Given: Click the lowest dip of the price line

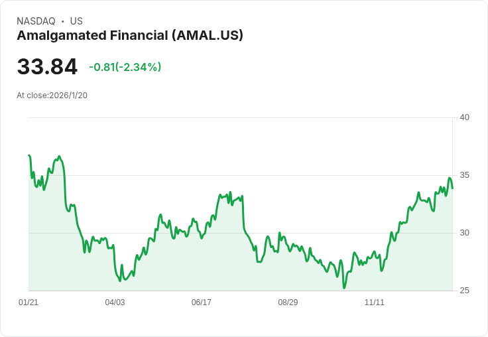Looking at the screenshot, I should [x=344, y=288].
